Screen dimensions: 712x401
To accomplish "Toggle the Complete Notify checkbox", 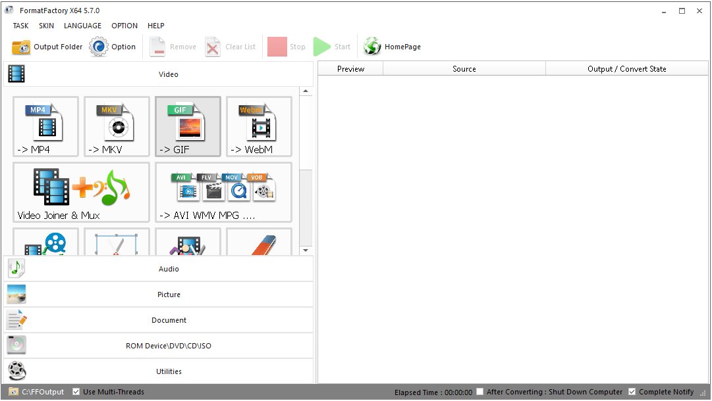I will click(632, 392).
